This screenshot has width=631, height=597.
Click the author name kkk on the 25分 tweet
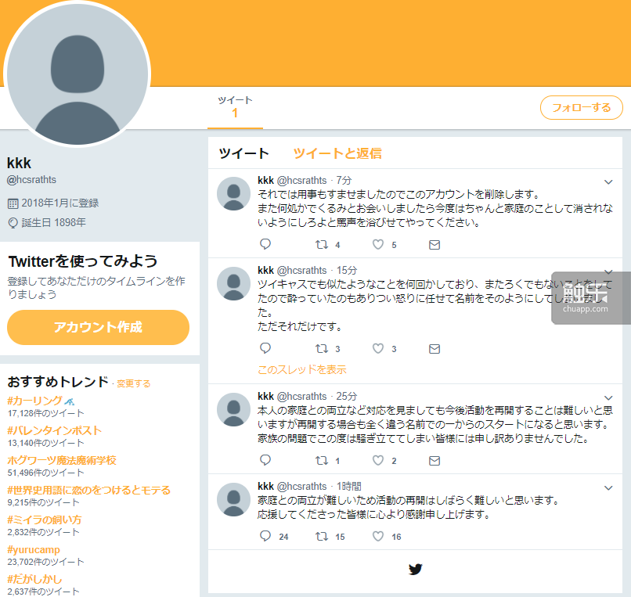coord(265,396)
